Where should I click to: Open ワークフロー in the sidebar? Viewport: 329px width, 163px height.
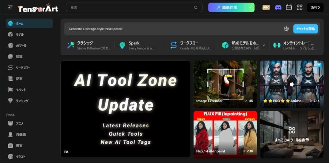click(x=29, y=68)
